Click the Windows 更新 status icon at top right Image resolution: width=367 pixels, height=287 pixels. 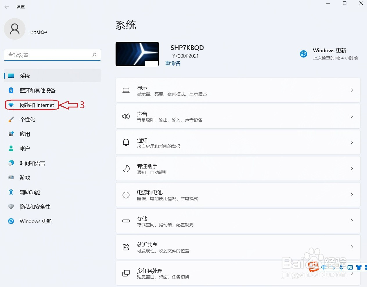303,54
